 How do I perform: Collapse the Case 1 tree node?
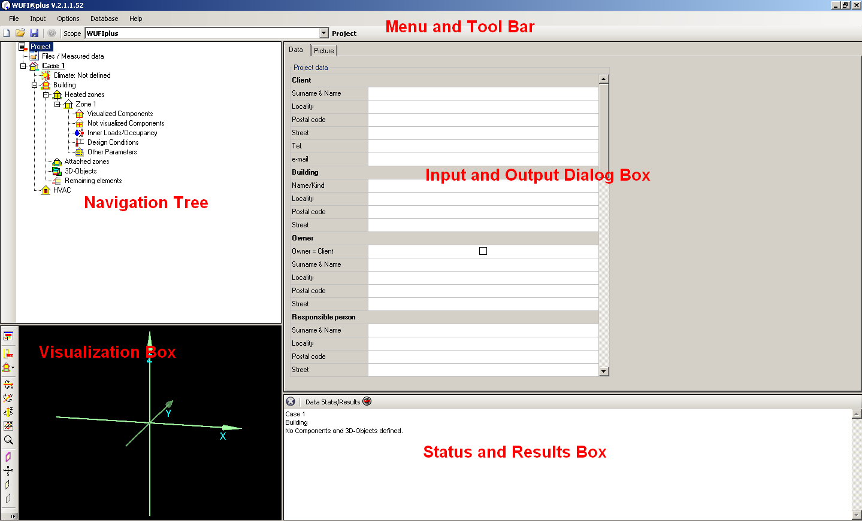[x=23, y=66]
